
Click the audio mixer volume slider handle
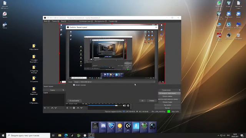point(116,106)
